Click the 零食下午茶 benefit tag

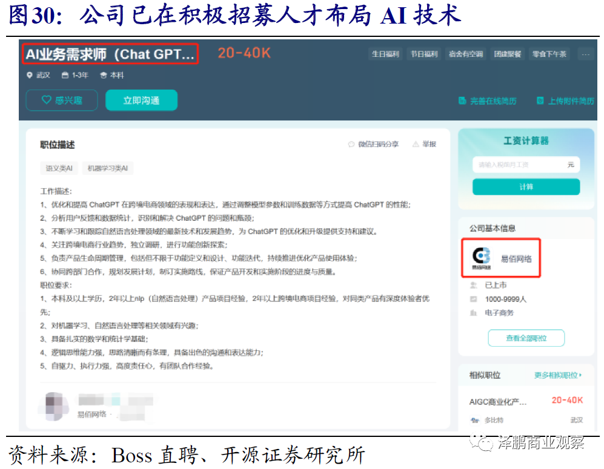(549, 54)
